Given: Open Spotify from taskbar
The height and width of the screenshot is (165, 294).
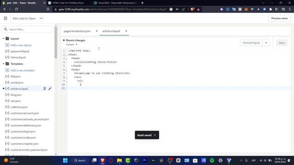Looking at the screenshot, I should (x=212, y=160).
